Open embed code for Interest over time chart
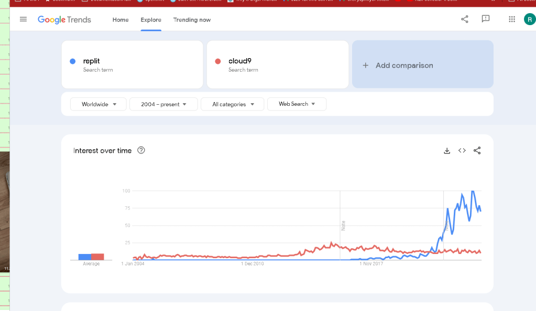Image resolution: width=536 pixels, height=311 pixels. [462, 150]
